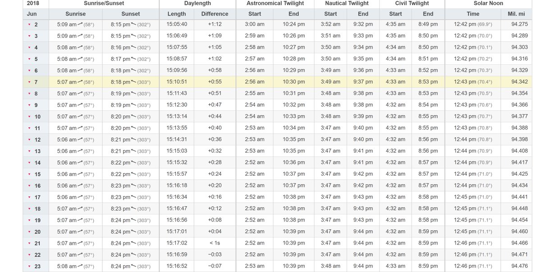Viewport: 541px width, 272px height.
Task: Click daylength value 15:16:59
Action: tap(177, 254)
